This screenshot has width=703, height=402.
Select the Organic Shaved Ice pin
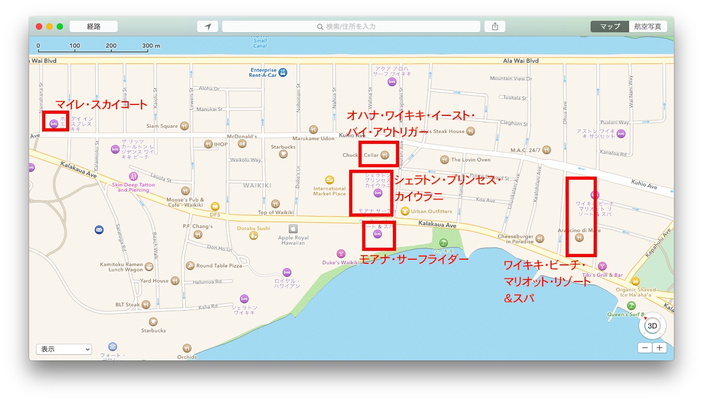point(635,281)
